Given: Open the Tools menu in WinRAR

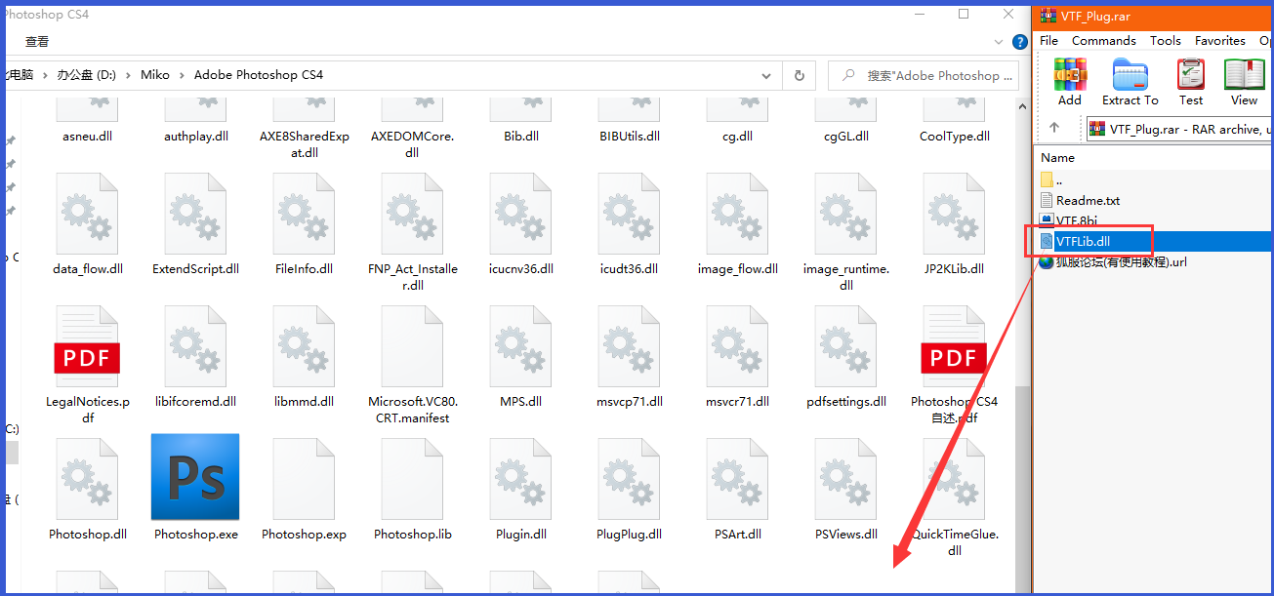Looking at the screenshot, I should click(1165, 41).
